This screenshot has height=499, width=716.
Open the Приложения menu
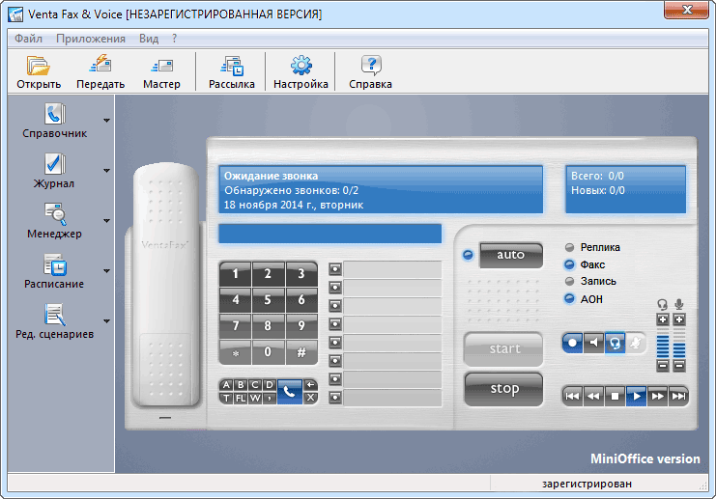point(91,39)
